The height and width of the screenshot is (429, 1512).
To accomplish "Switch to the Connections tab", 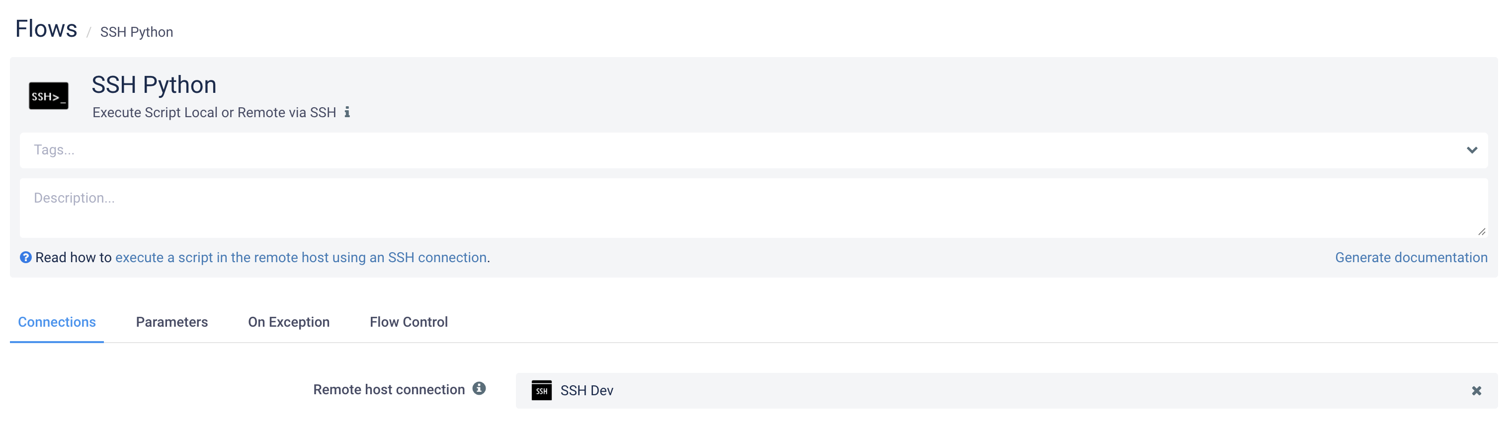I will click(57, 322).
